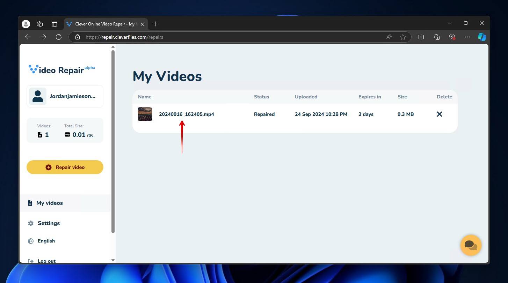Open the browser split screen icon
The height and width of the screenshot is (283, 508).
[421, 37]
